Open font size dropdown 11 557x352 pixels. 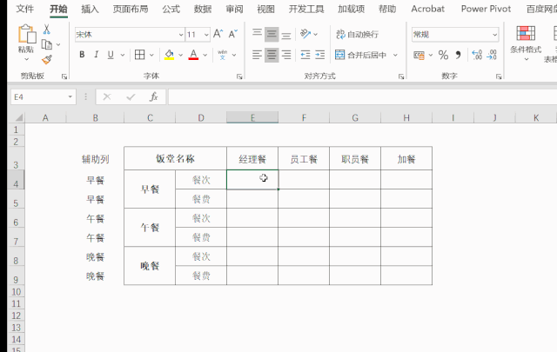[x=206, y=35]
